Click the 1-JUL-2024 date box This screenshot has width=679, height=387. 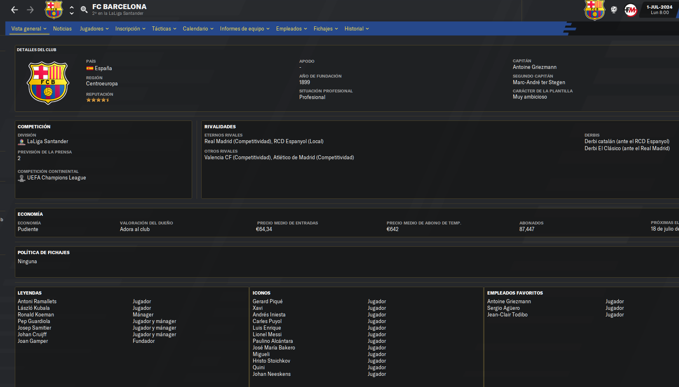(659, 9)
